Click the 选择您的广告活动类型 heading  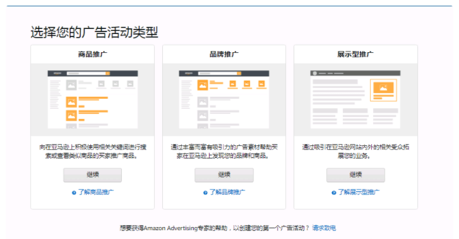click(x=94, y=32)
